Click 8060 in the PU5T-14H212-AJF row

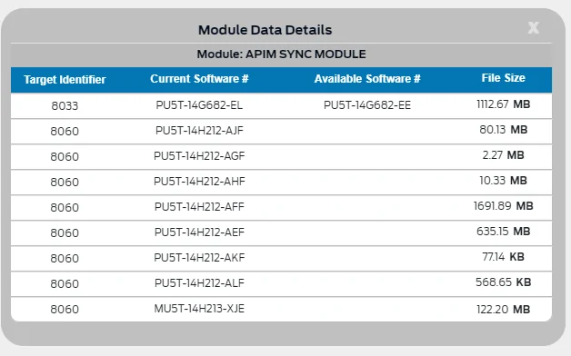(65, 132)
